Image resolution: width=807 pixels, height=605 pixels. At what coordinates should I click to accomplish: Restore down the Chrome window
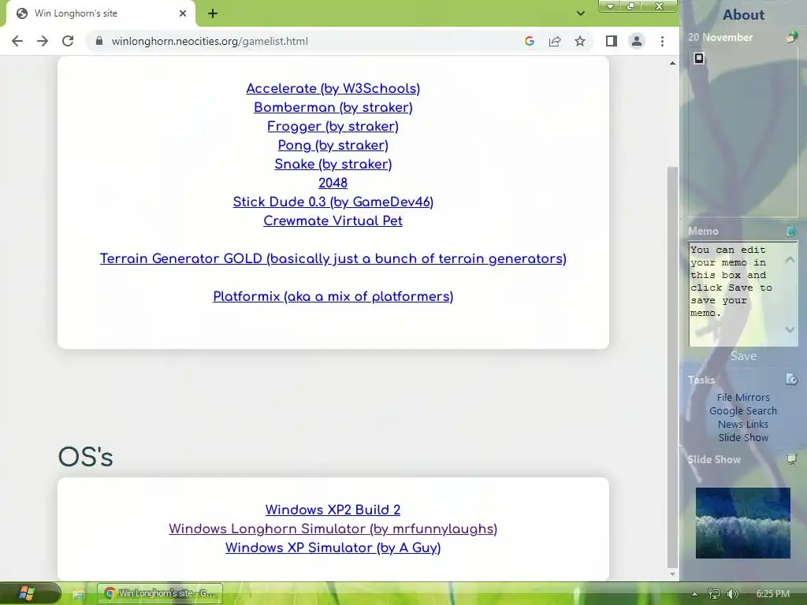click(631, 6)
